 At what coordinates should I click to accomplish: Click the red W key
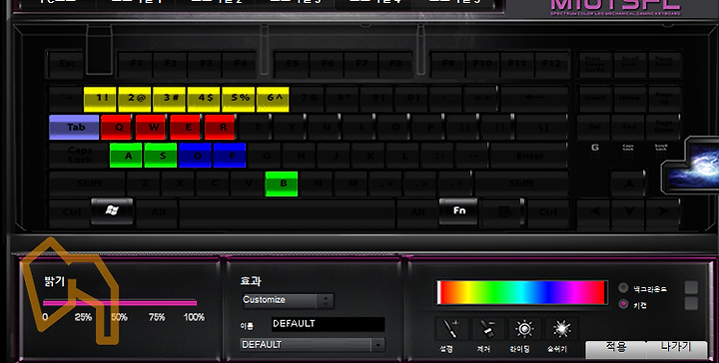[x=151, y=127]
